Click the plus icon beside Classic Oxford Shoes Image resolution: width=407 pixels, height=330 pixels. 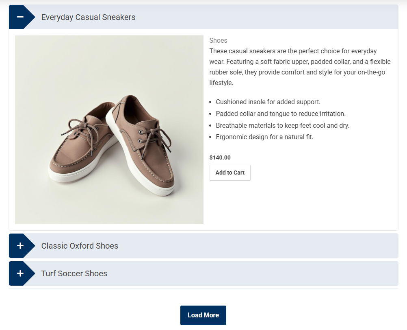pyautogui.click(x=20, y=246)
